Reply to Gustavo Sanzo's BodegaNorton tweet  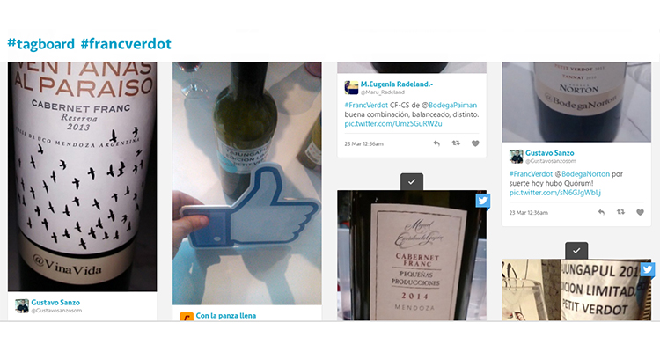pyautogui.click(x=601, y=213)
